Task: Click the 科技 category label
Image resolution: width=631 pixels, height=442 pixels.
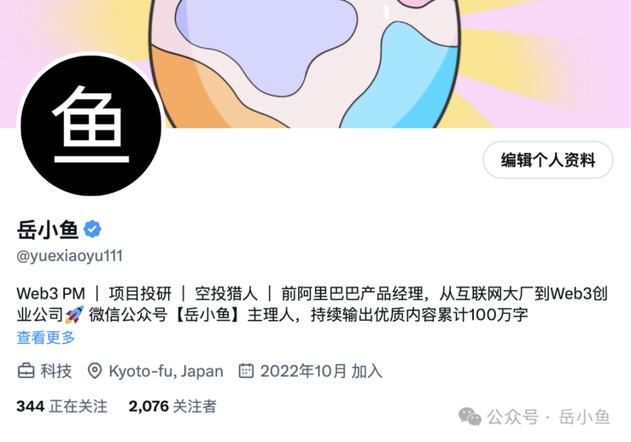Action: (x=56, y=371)
